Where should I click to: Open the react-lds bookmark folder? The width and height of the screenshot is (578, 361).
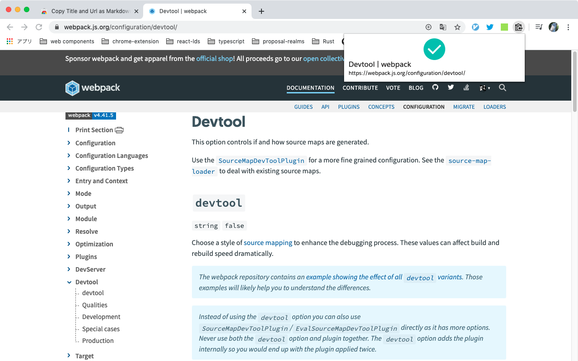coord(183,41)
